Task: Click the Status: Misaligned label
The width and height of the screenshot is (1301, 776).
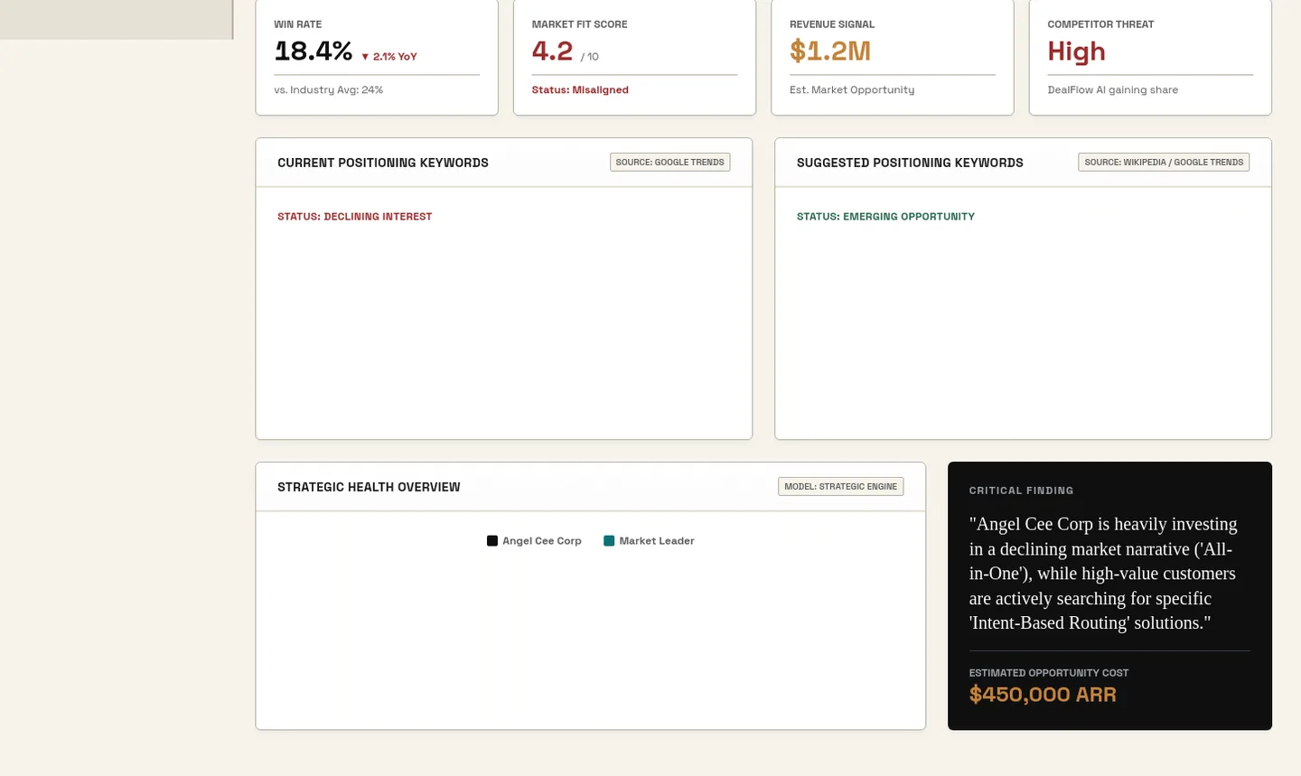Action: pos(580,89)
